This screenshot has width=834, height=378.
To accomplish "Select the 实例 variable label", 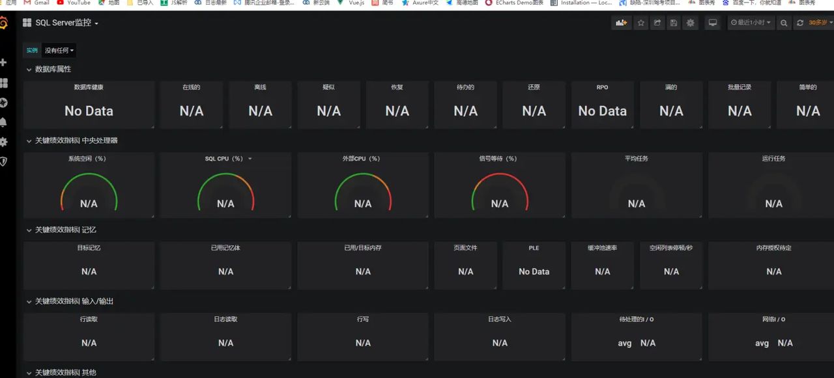I will point(31,50).
